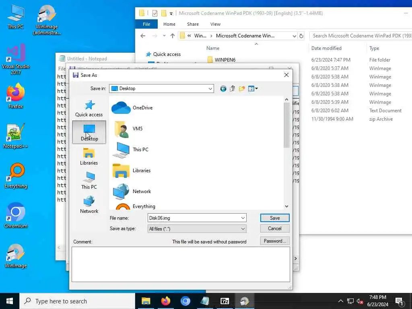Click taskbar search box
Viewport: 412px width, 309px height.
tap(77, 301)
